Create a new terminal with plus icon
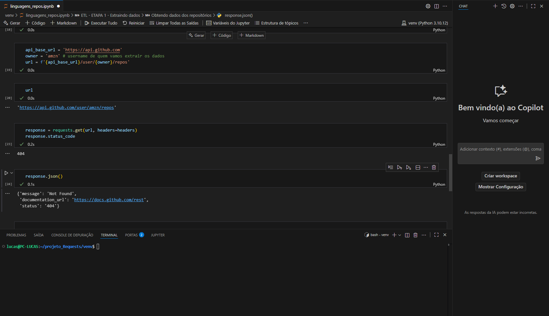This screenshot has width=549, height=316. (394, 235)
